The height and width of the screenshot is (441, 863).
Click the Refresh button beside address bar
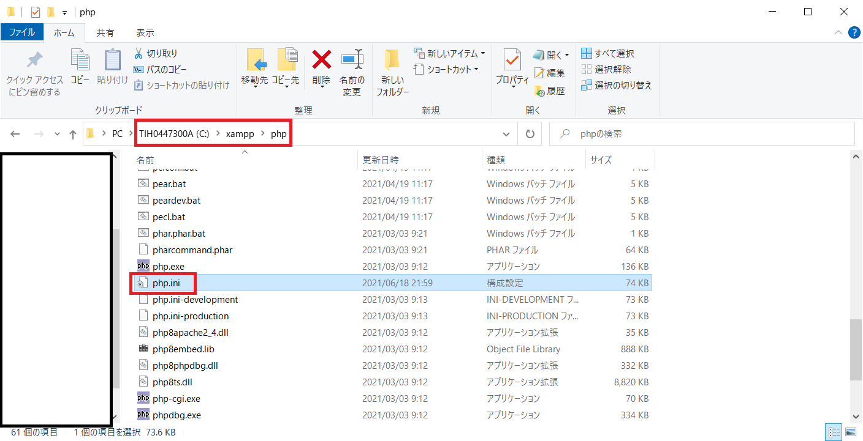point(530,134)
